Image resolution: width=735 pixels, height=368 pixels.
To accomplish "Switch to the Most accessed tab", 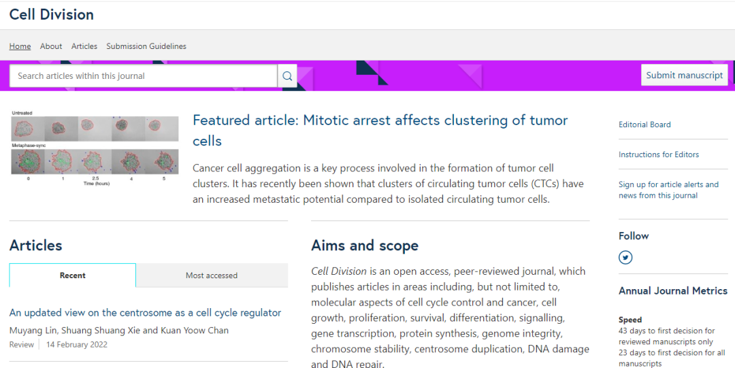I will pyautogui.click(x=212, y=275).
